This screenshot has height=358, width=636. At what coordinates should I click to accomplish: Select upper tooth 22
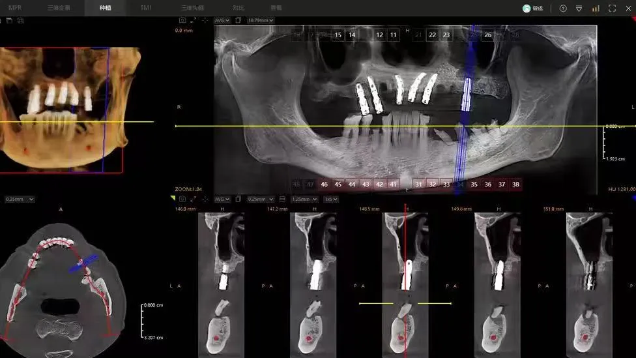point(433,35)
